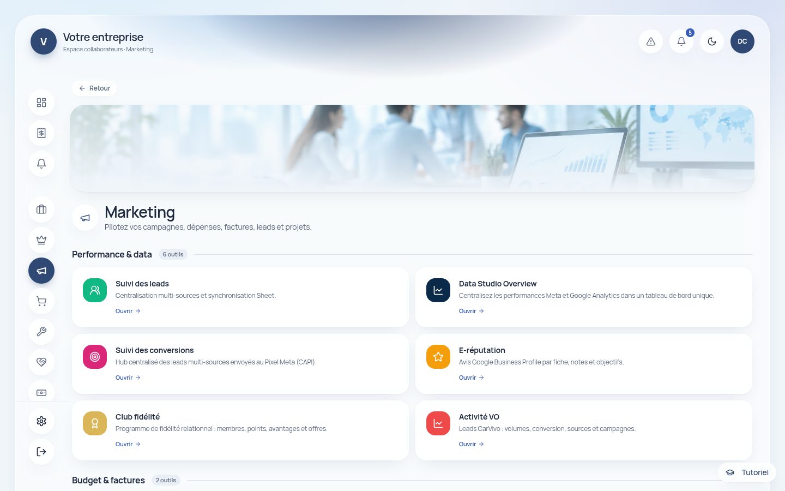The width and height of the screenshot is (785, 491).
Task: Open settings gear in sidebar
Action: click(41, 421)
